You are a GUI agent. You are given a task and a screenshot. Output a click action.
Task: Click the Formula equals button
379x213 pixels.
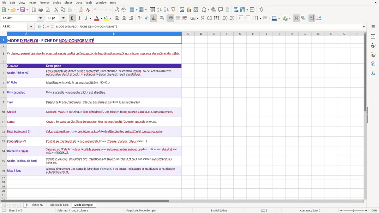(x=52, y=27)
